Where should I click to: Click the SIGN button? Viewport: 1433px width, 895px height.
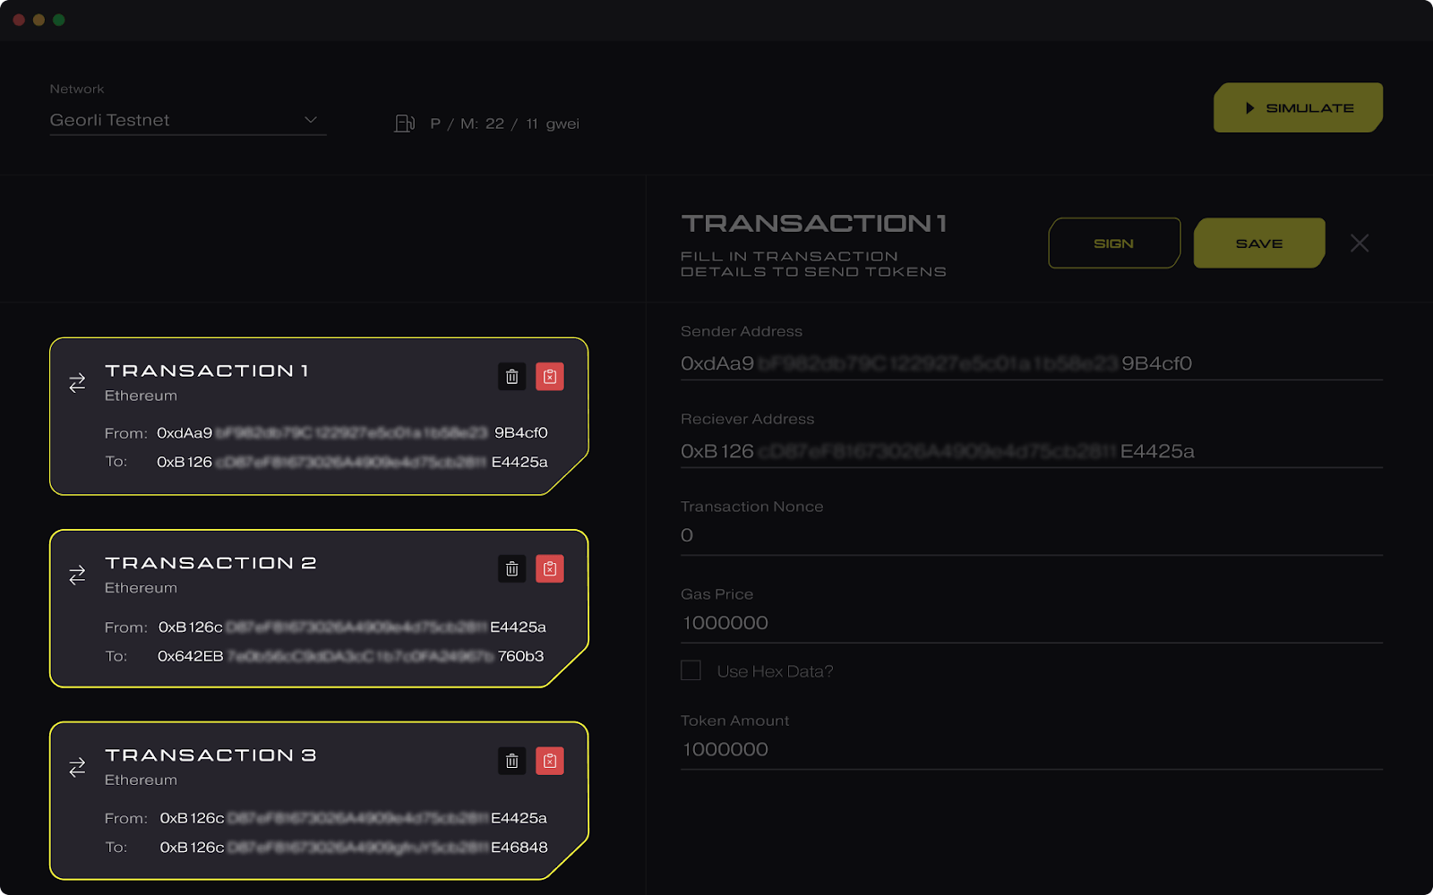click(1113, 243)
